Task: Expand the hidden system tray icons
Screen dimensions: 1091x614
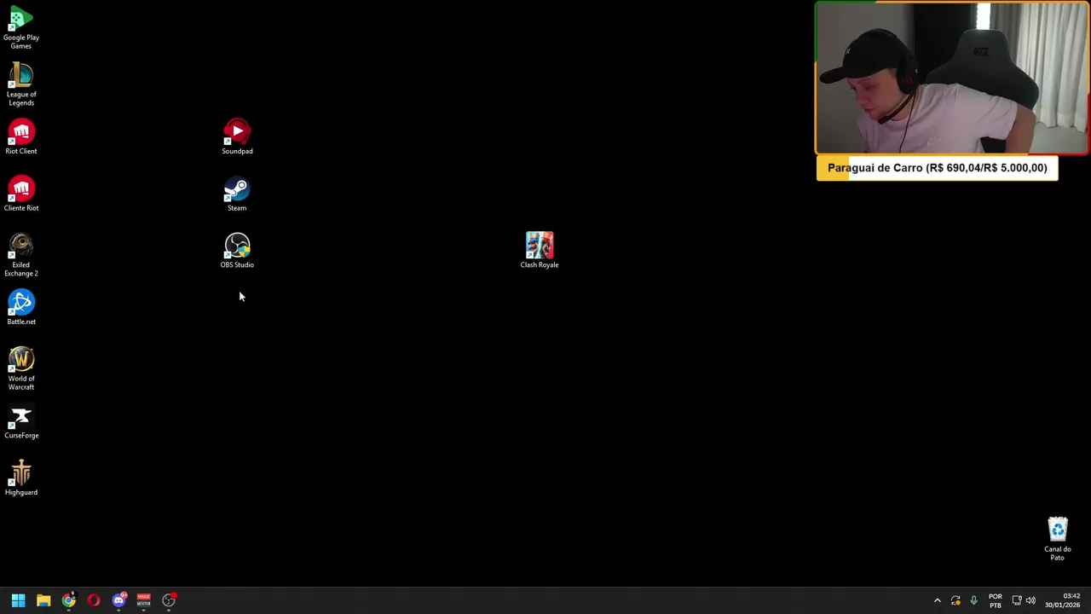Action: [938, 600]
